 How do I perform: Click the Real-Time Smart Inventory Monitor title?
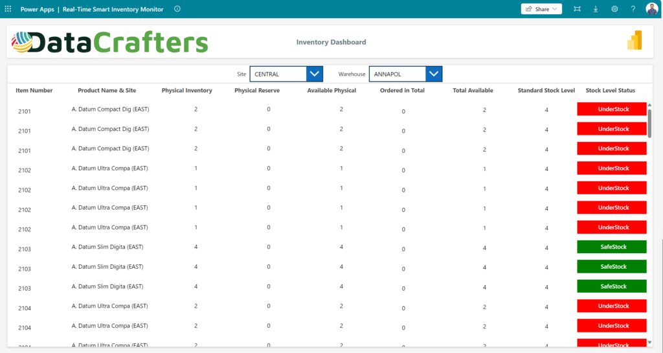[113, 9]
